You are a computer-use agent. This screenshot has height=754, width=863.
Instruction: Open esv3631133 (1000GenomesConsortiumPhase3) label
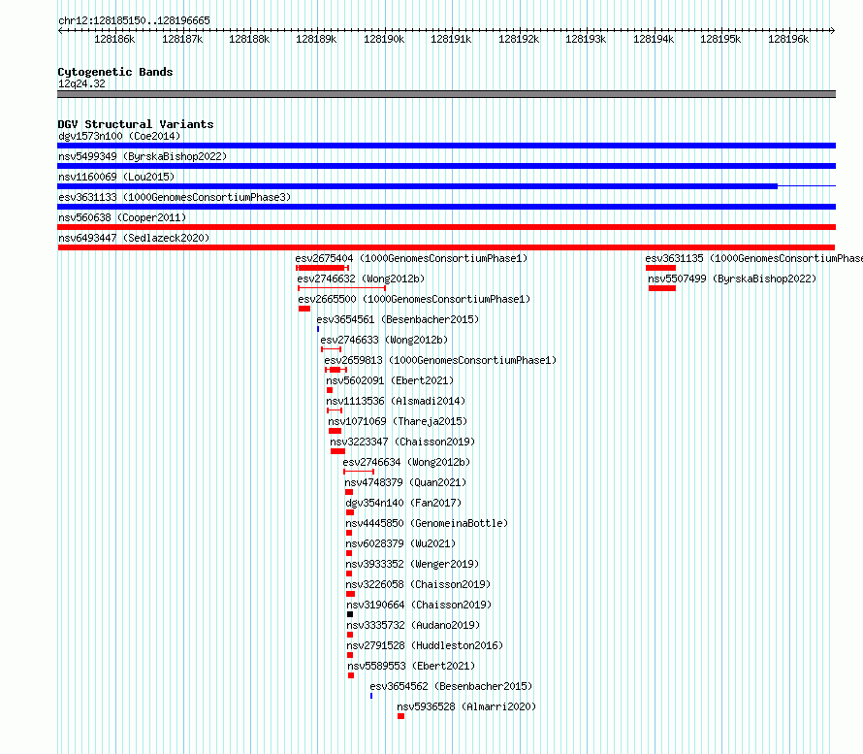[175, 197]
